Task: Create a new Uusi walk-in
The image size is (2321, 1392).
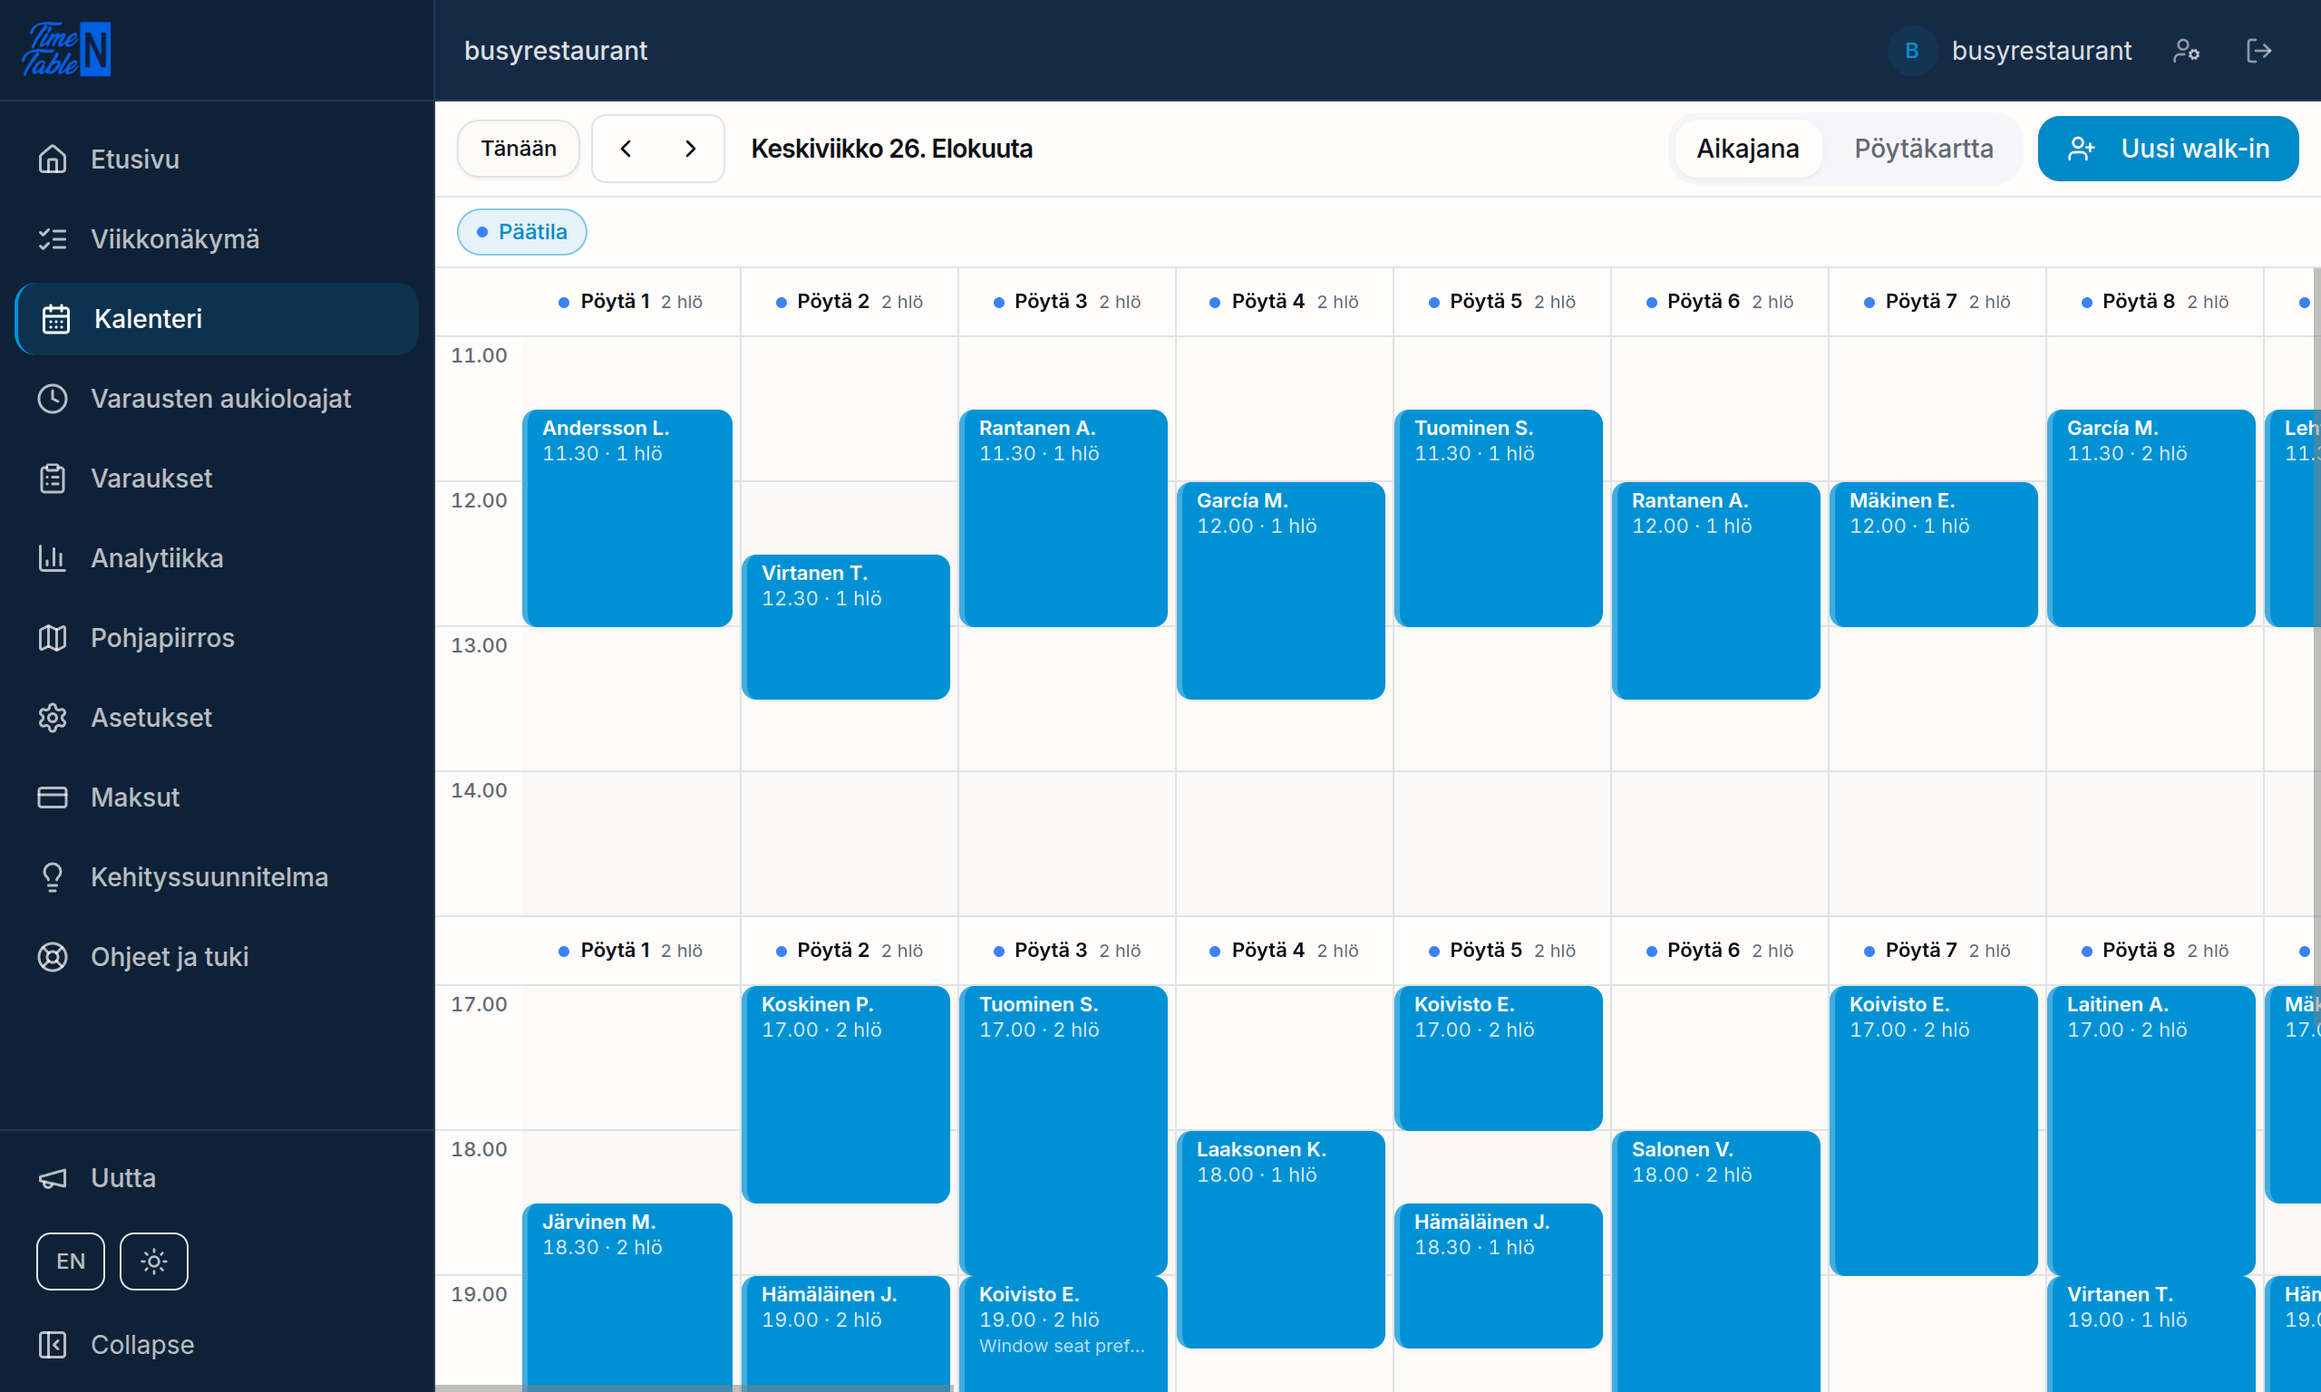Action: coord(2168,149)
